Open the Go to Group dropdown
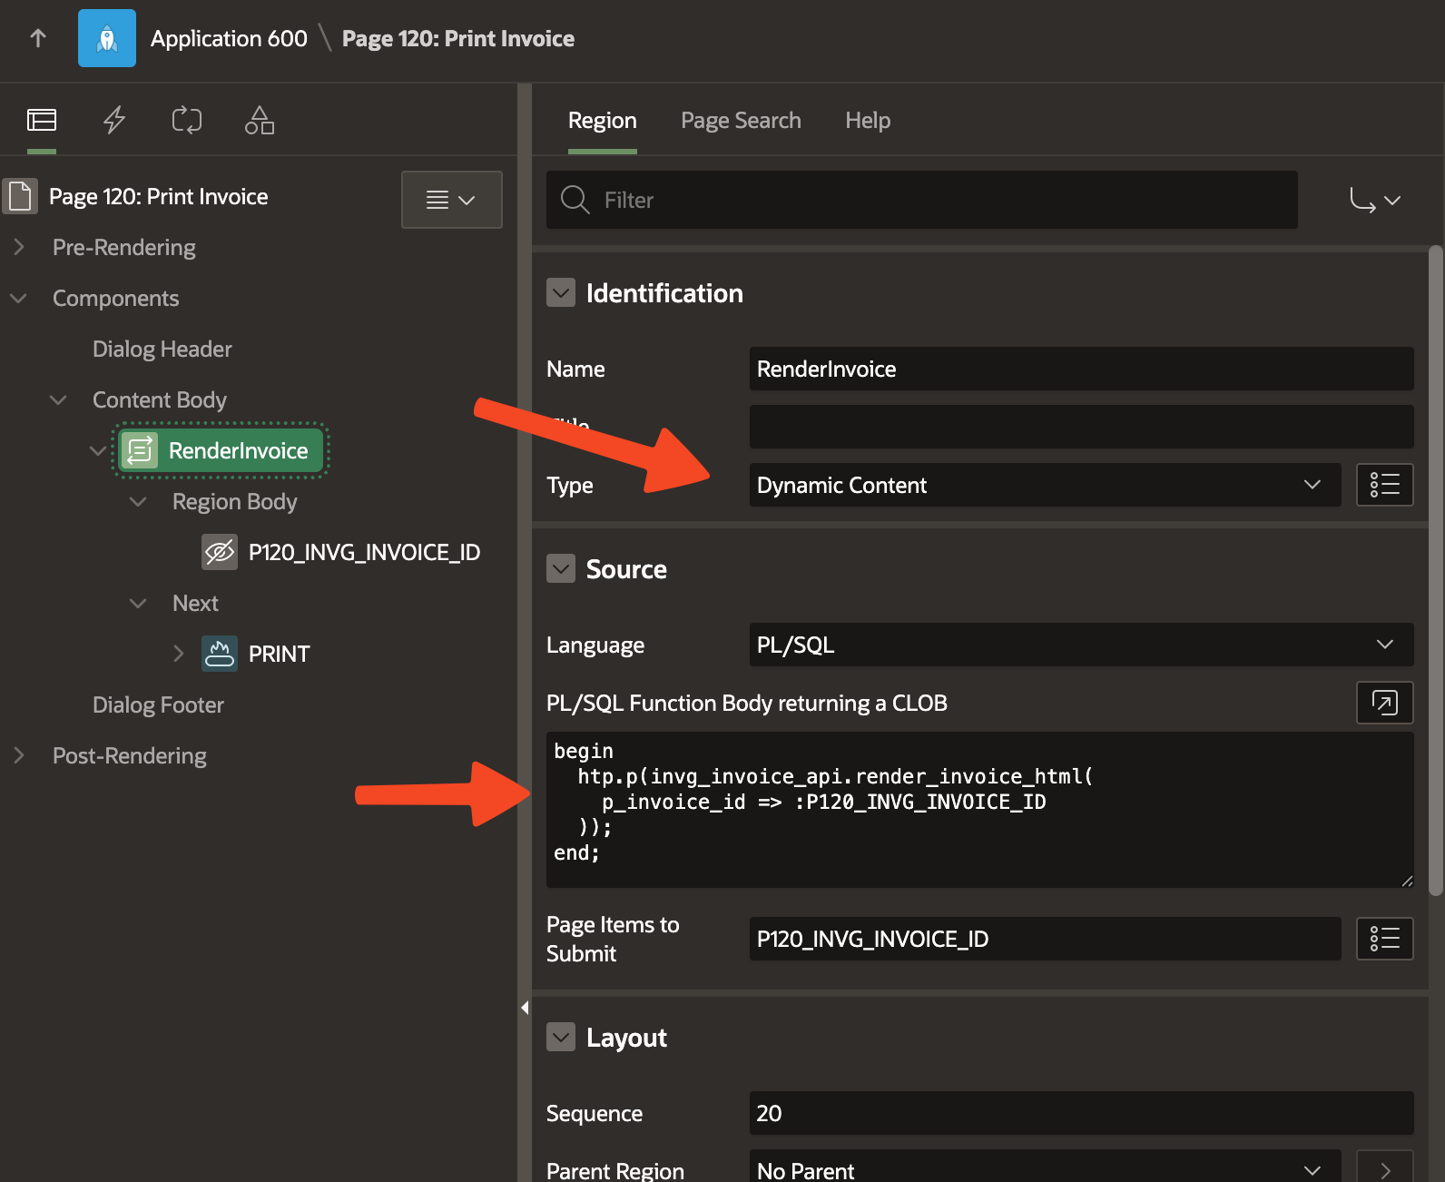 1375,200
